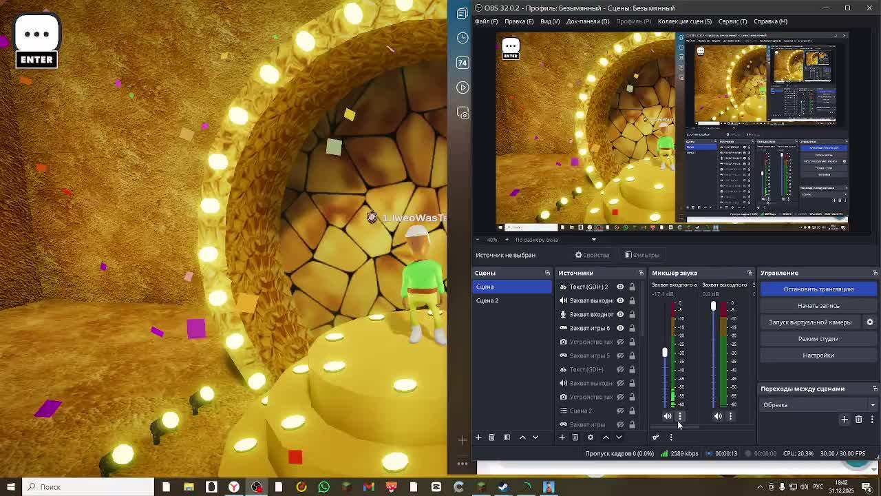Click Остановить трансляцию button
This screenshot has width=881, height=496.
(x=818, y=289)
